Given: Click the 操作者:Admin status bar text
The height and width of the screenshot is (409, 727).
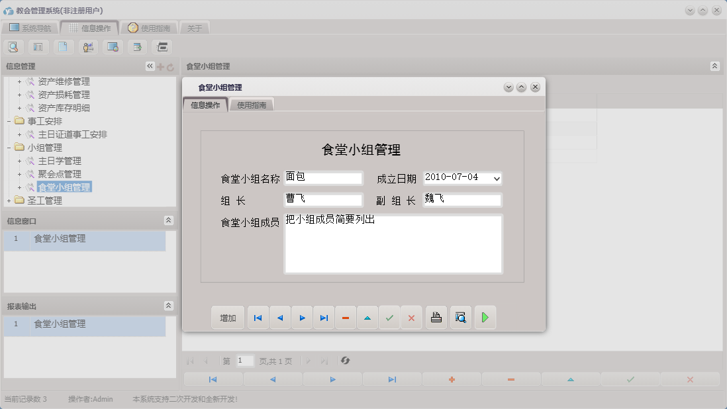Looking at the screenshot, I should pyautogui.click(x=91, y=399).
